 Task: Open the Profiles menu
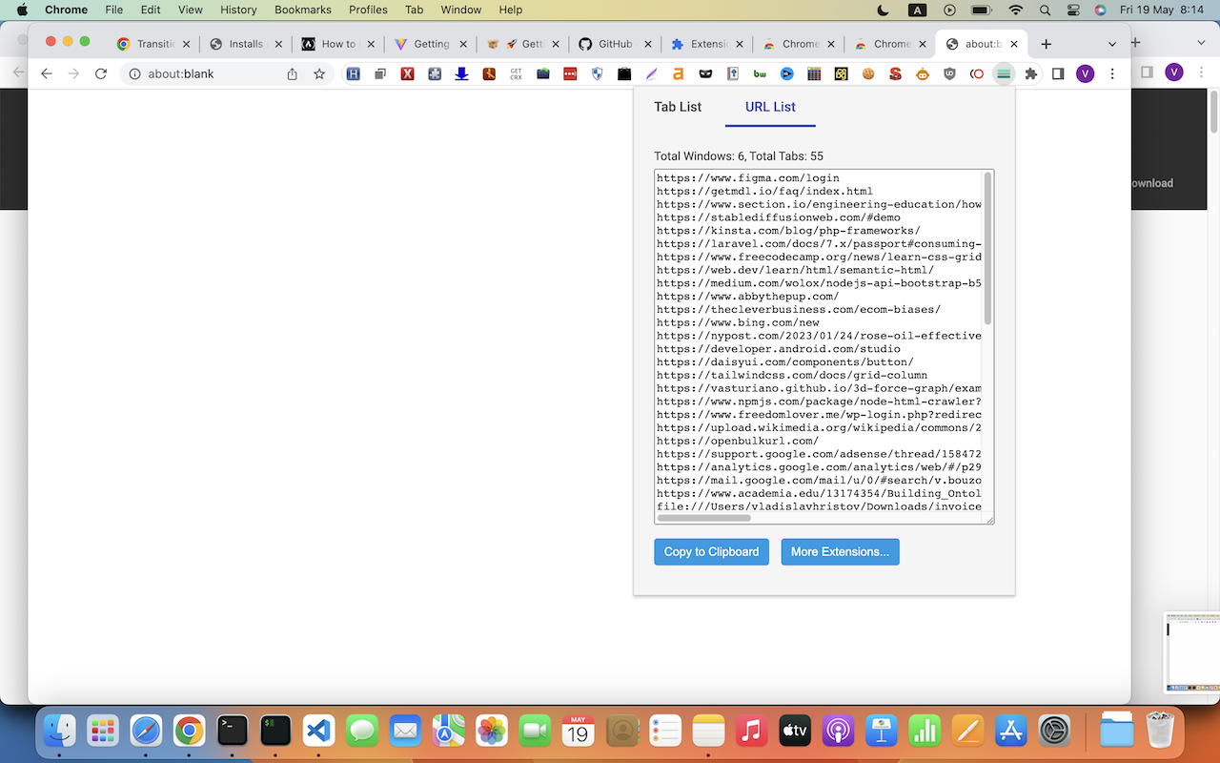click(368, 10)
